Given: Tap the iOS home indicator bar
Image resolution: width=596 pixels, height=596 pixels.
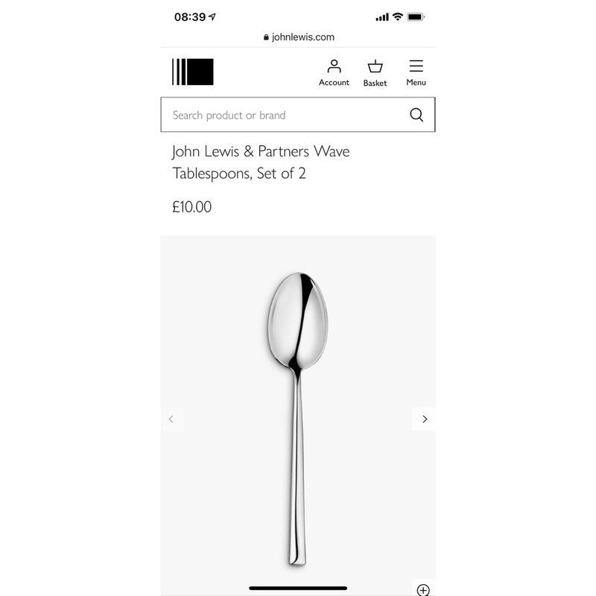Looking at the screenshot, I should tap(298, 588).
